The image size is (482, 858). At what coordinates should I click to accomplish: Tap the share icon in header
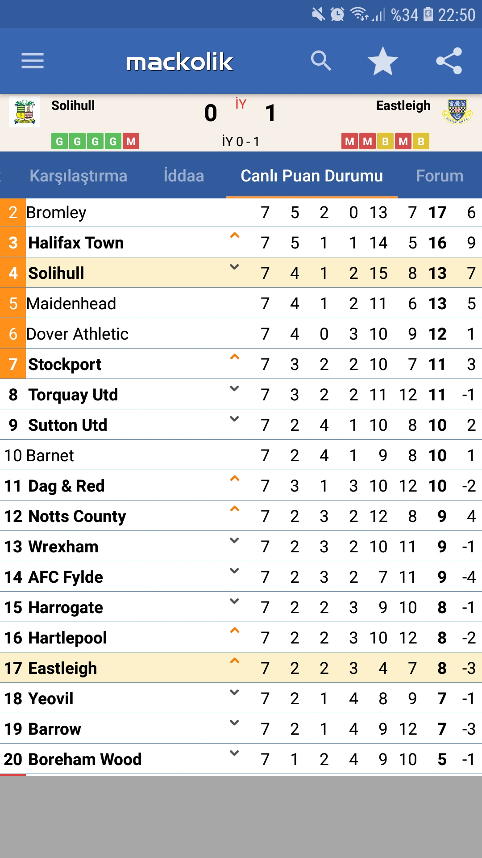click(449, 61)
